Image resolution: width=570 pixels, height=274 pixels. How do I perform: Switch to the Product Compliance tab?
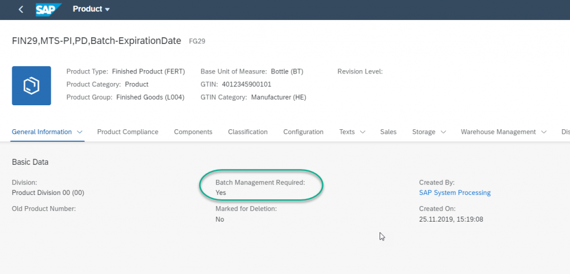pos(127,132)
